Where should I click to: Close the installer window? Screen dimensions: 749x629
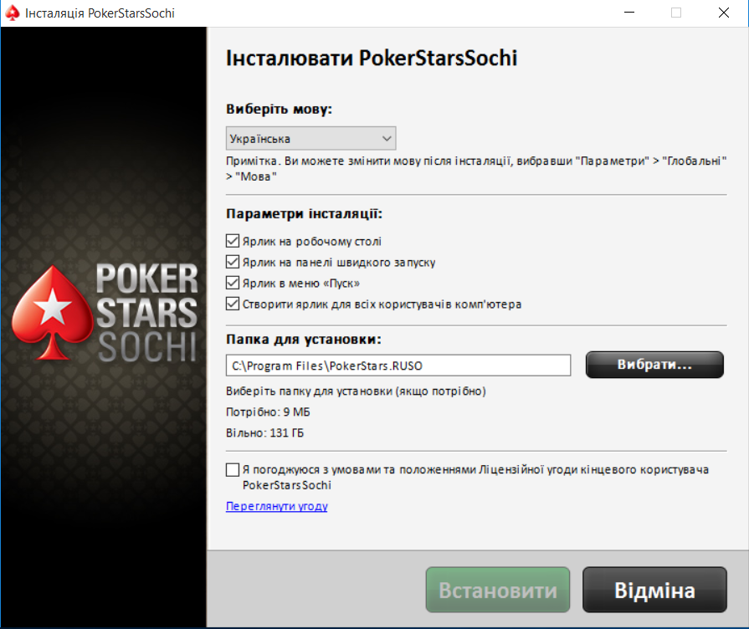click(x=724, y=13)
